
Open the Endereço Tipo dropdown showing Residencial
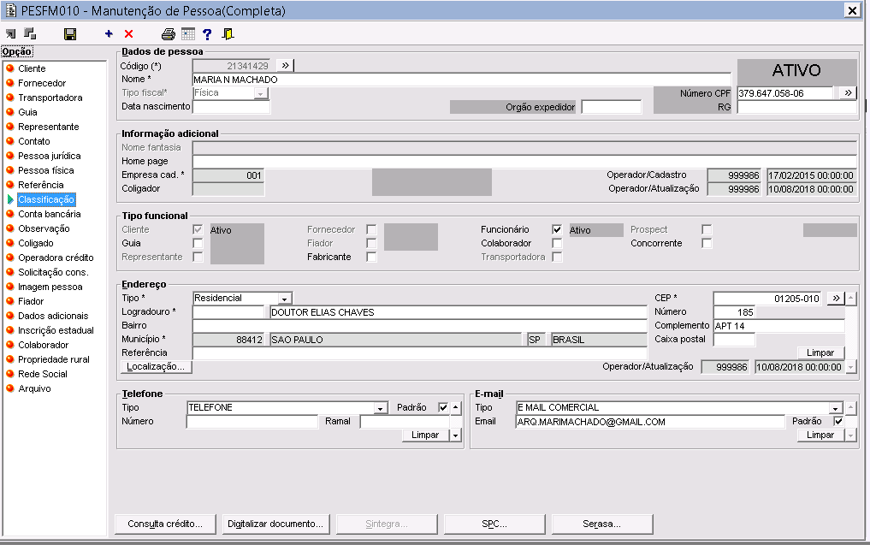pos(285,299)
